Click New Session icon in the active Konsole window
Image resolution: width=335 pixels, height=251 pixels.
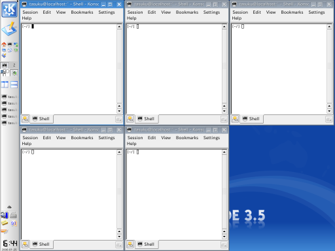[25, 119]
